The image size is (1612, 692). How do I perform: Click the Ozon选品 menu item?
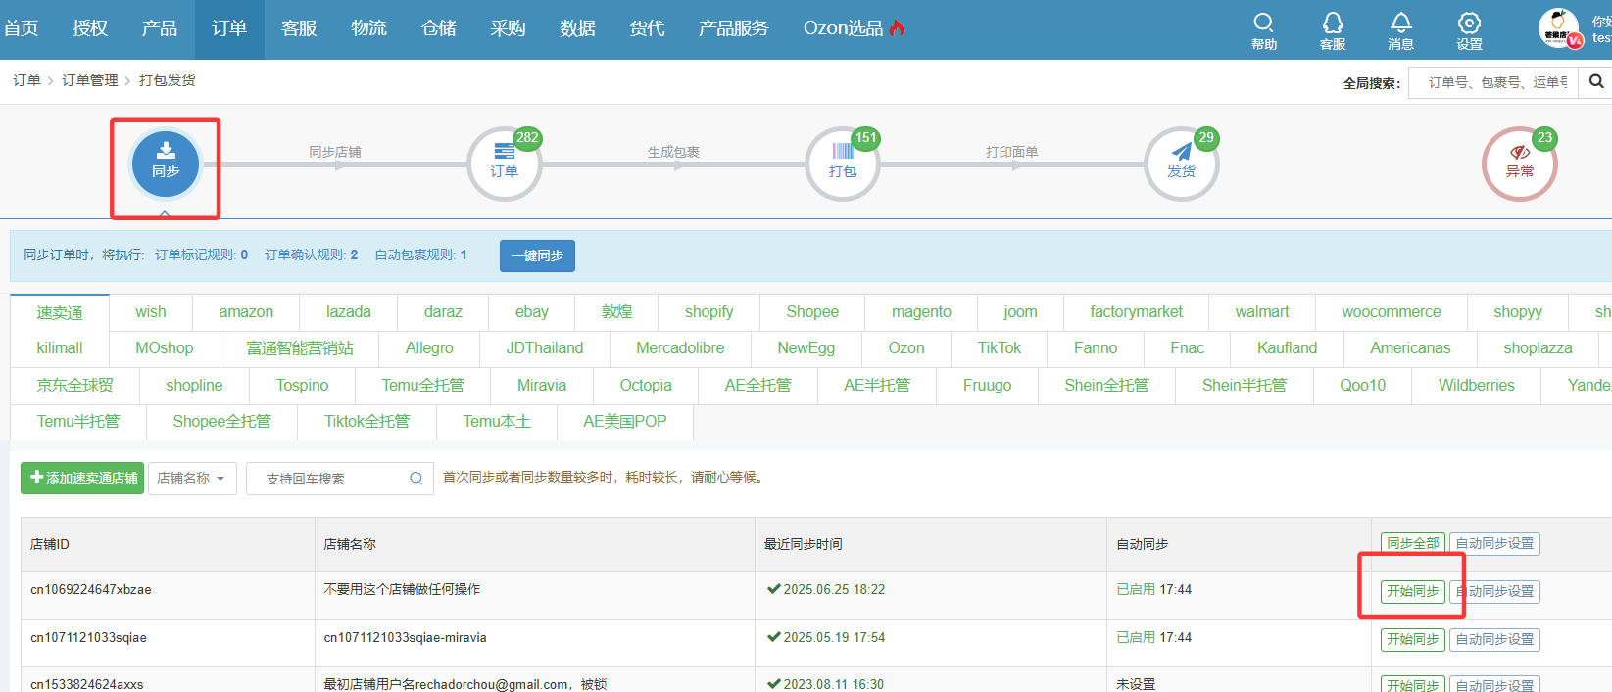click(854, 28)
